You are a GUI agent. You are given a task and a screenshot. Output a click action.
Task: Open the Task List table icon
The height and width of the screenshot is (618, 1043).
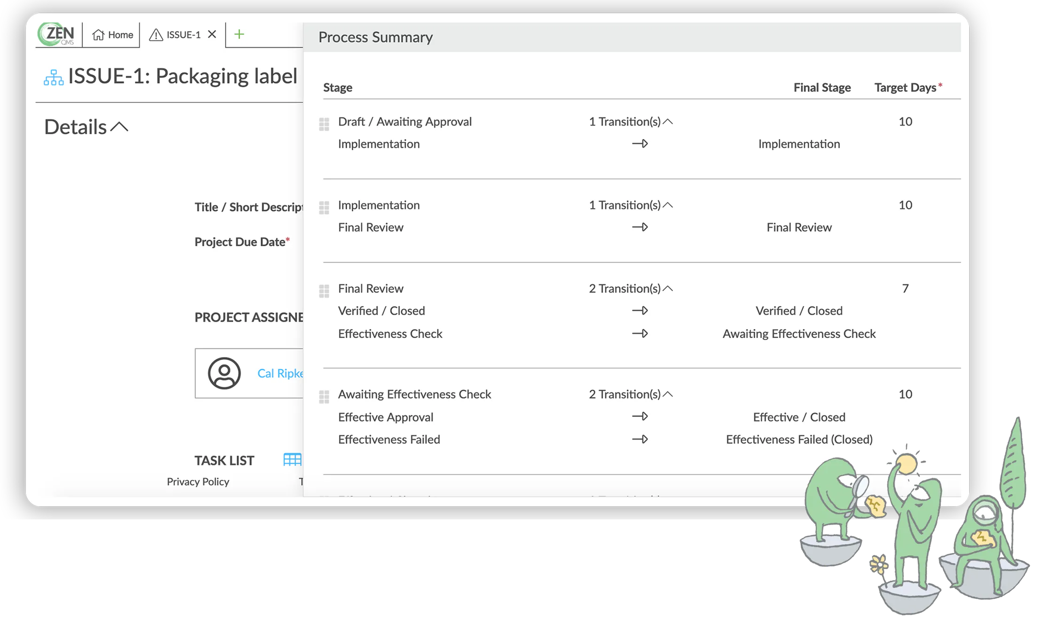(x=292, y=459)
